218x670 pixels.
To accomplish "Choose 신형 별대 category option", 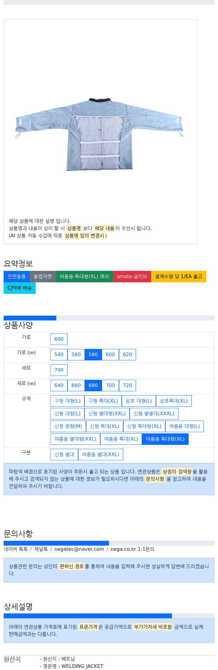I will 64,455.
